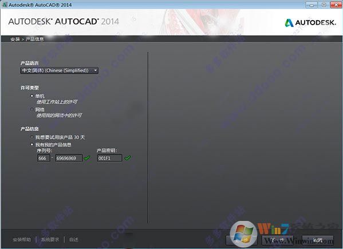Open the 自述 readme link
The height and width of the screenshot is (249, 343).
point(74,240)
